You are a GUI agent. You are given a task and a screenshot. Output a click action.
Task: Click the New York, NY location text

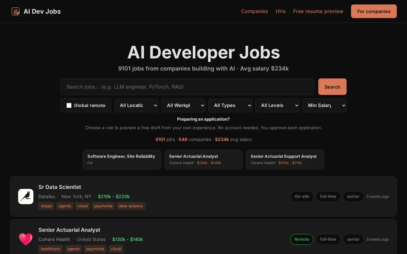pyautogui.click(x=76, y=197)
